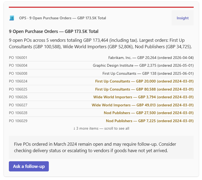Select the PO 106026 label
202x180 pixels.
coord(18,97)
